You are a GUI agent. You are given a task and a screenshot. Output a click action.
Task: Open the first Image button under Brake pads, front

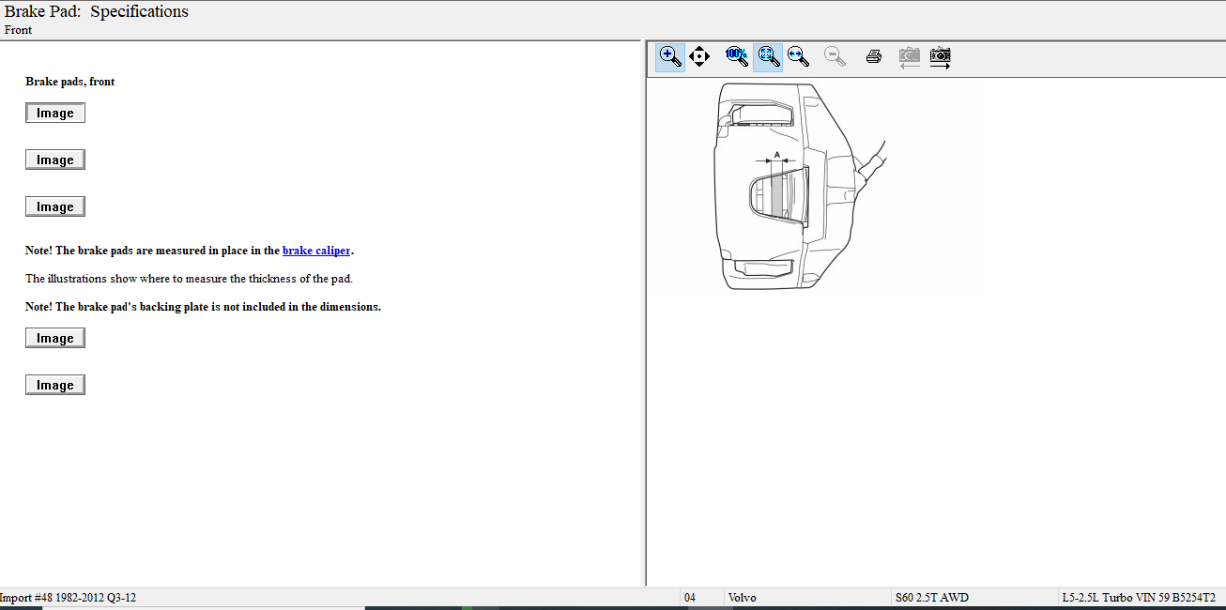pos(55,113)
